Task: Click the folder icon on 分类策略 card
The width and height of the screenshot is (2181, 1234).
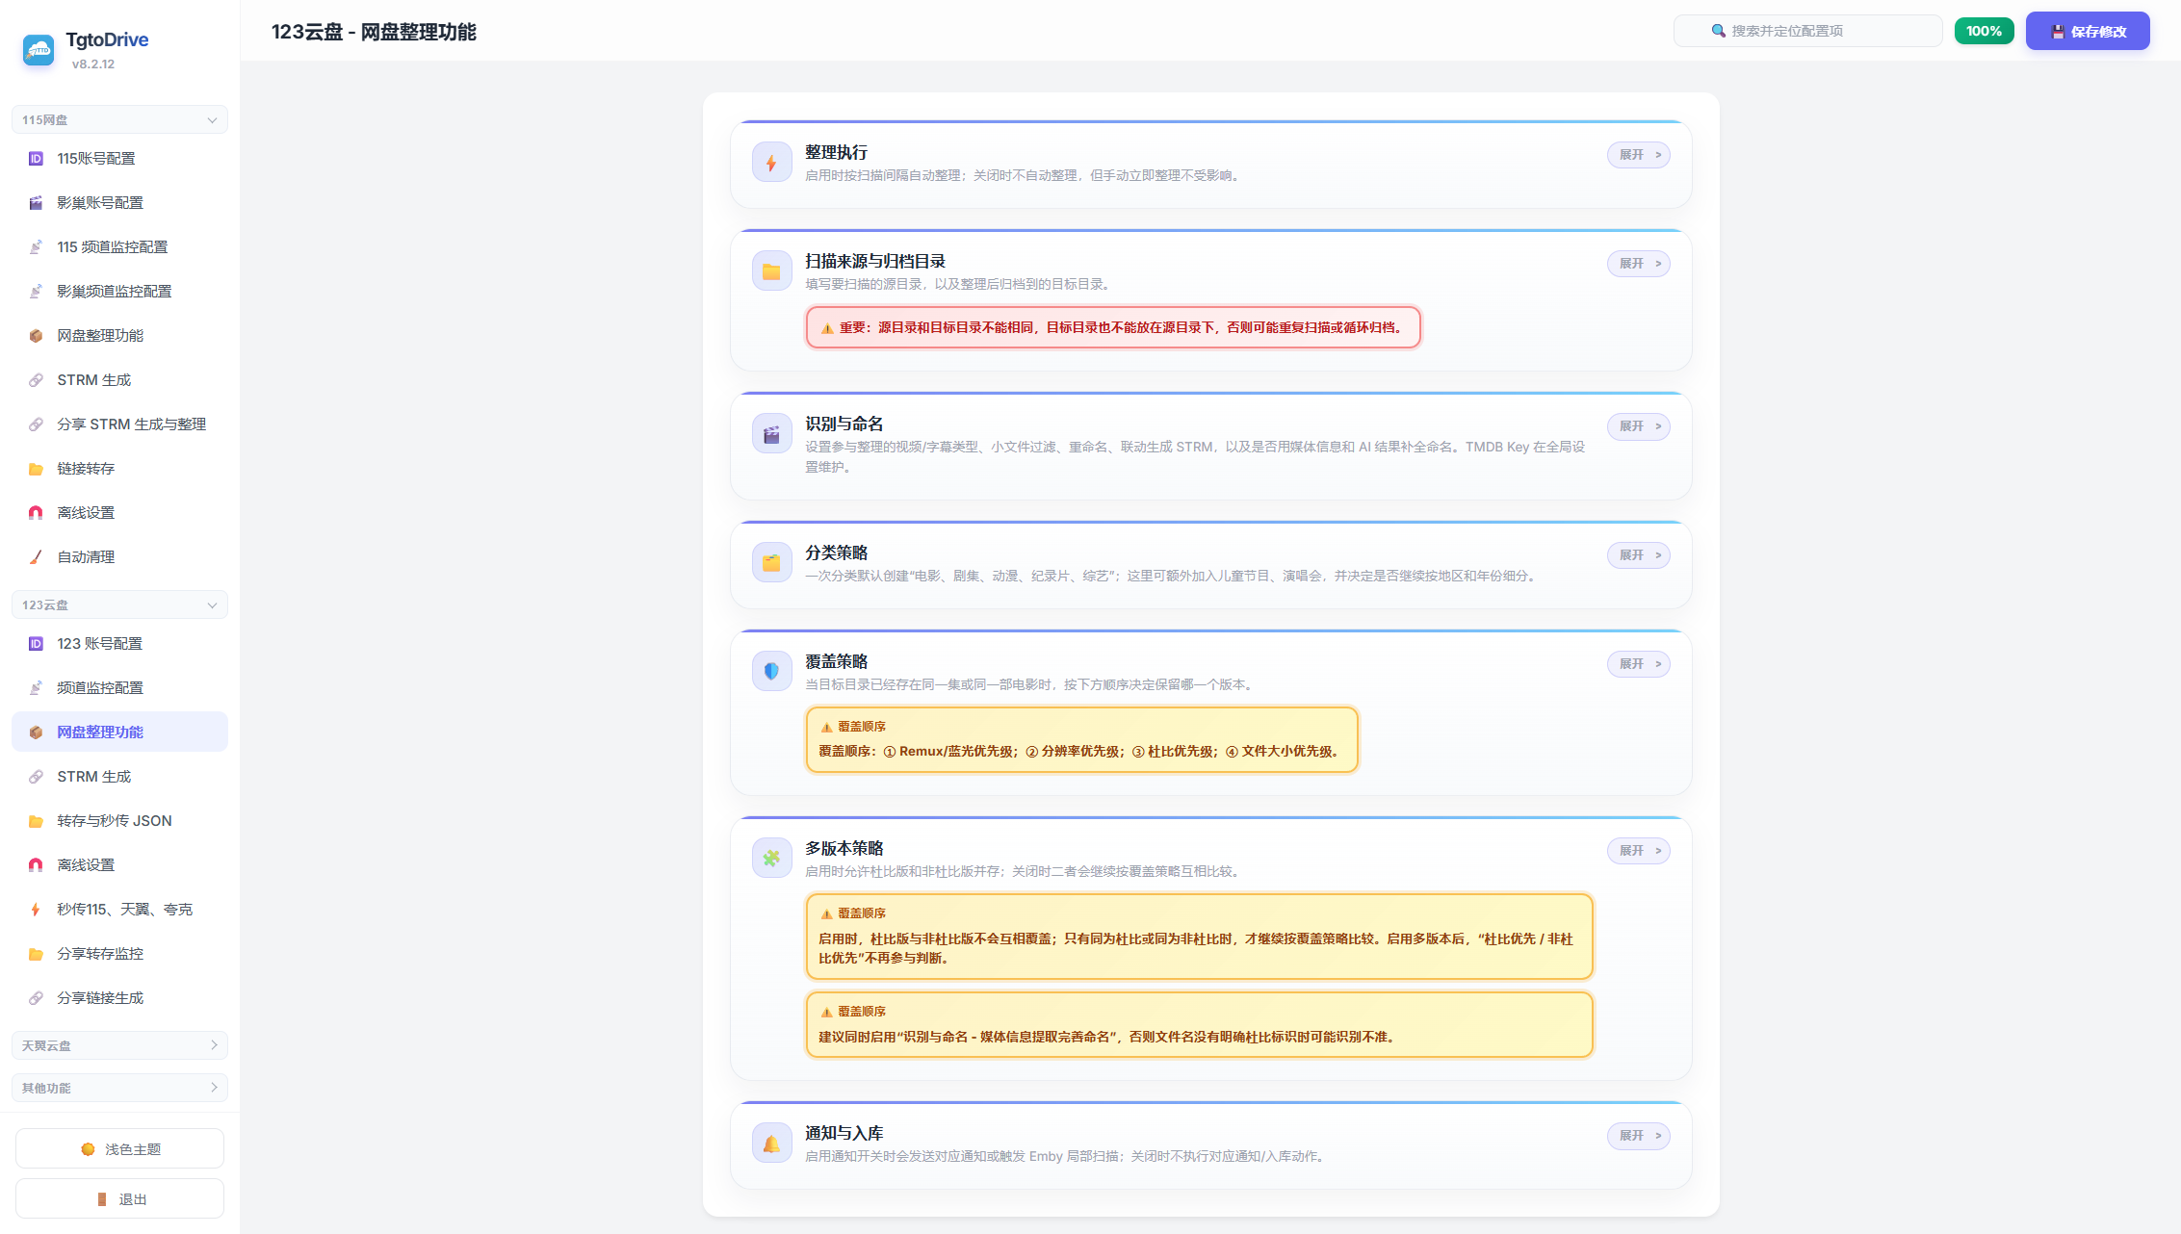Action: pyautogui.click(x=771, y=563)
